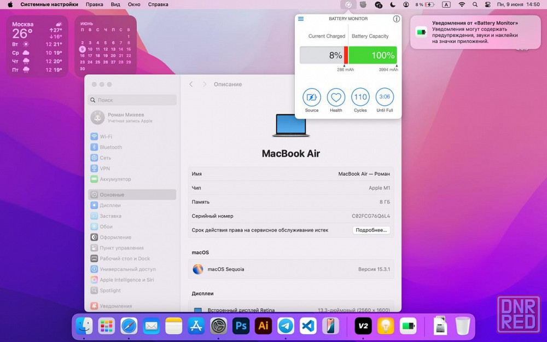
Task: Select Обои in settings sidebar
Action: (132, 227)
